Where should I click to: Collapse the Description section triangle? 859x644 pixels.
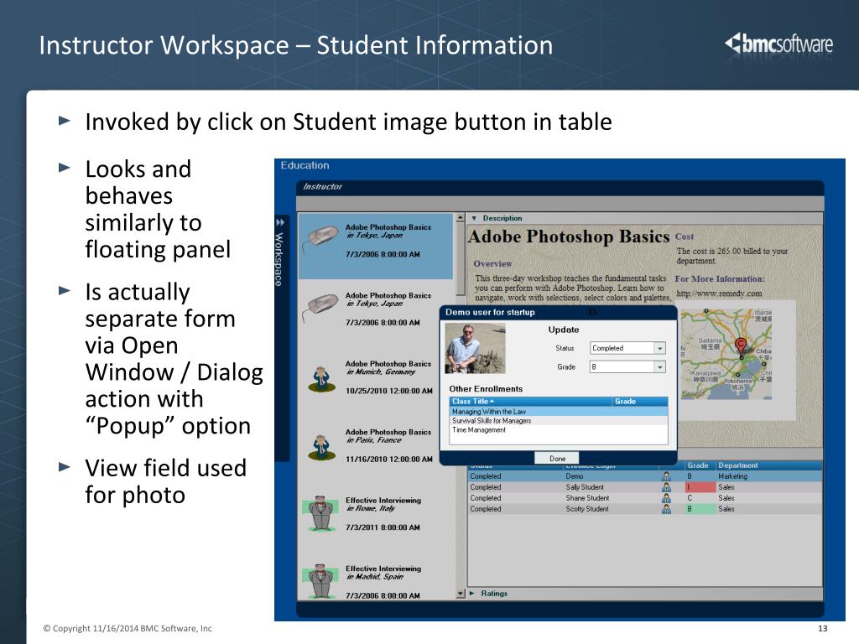pyautogui.click(x=474, y=218)
